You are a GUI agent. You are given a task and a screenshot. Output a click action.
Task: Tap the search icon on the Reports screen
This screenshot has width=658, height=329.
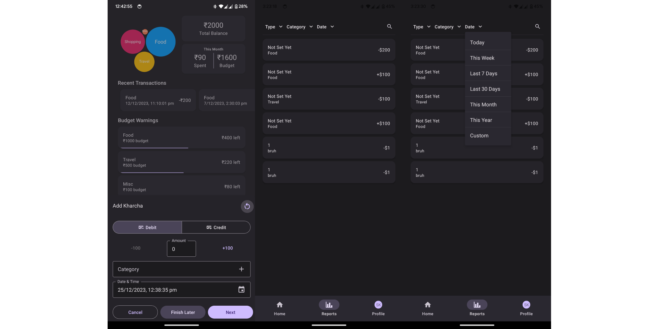coord(389,26)
